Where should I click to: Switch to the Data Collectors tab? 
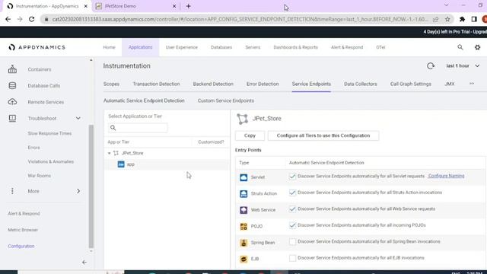point(360,84)
